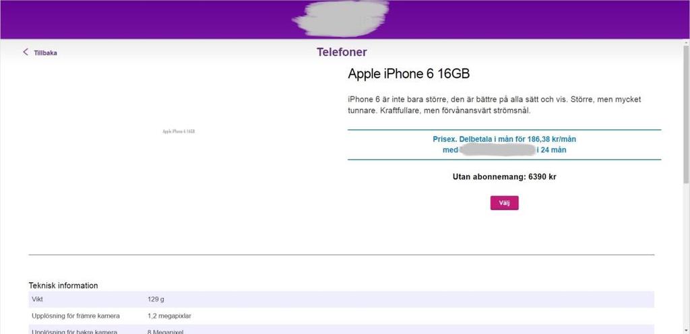Click the Prisex. Delbetala price example text

504,145
